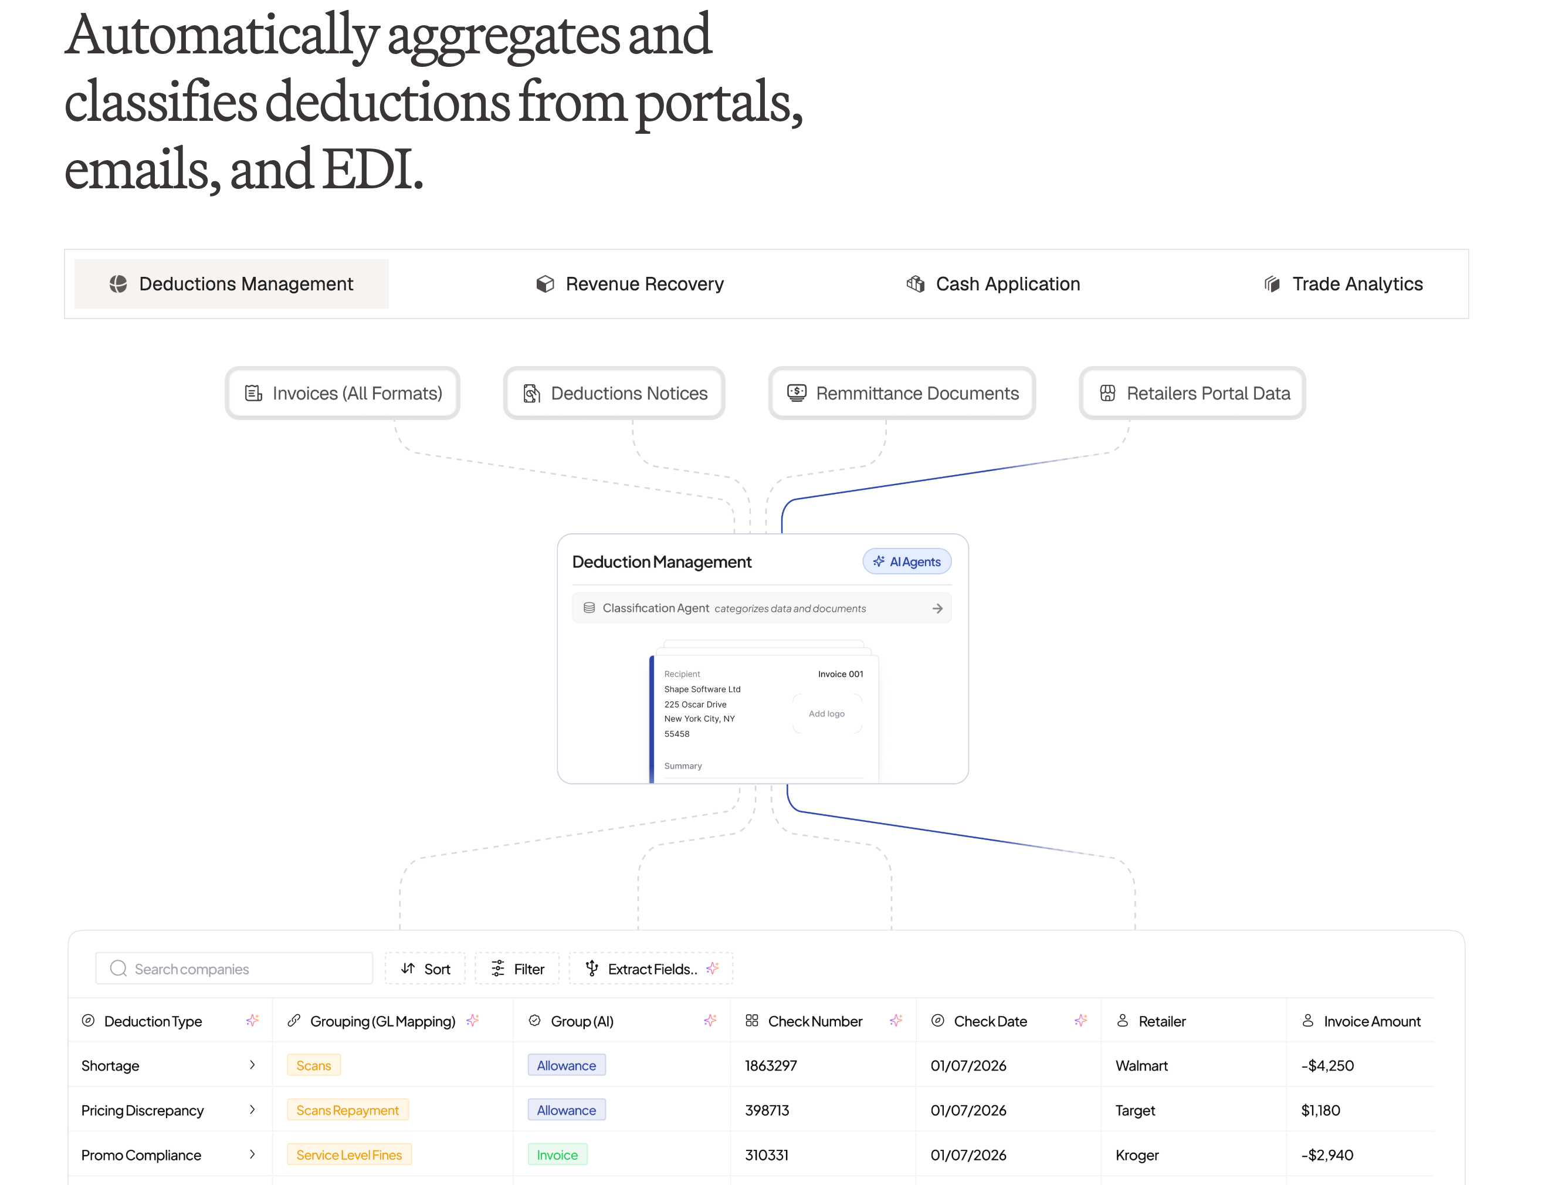The image size is (1545, 1185).
Task: Click the sparkle icon in Group (AI) column
Action: click(710, 1021)
